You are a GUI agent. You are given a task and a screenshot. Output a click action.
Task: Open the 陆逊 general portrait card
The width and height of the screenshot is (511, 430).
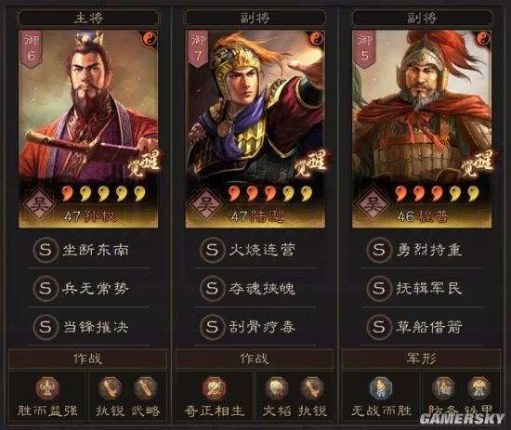255,129
